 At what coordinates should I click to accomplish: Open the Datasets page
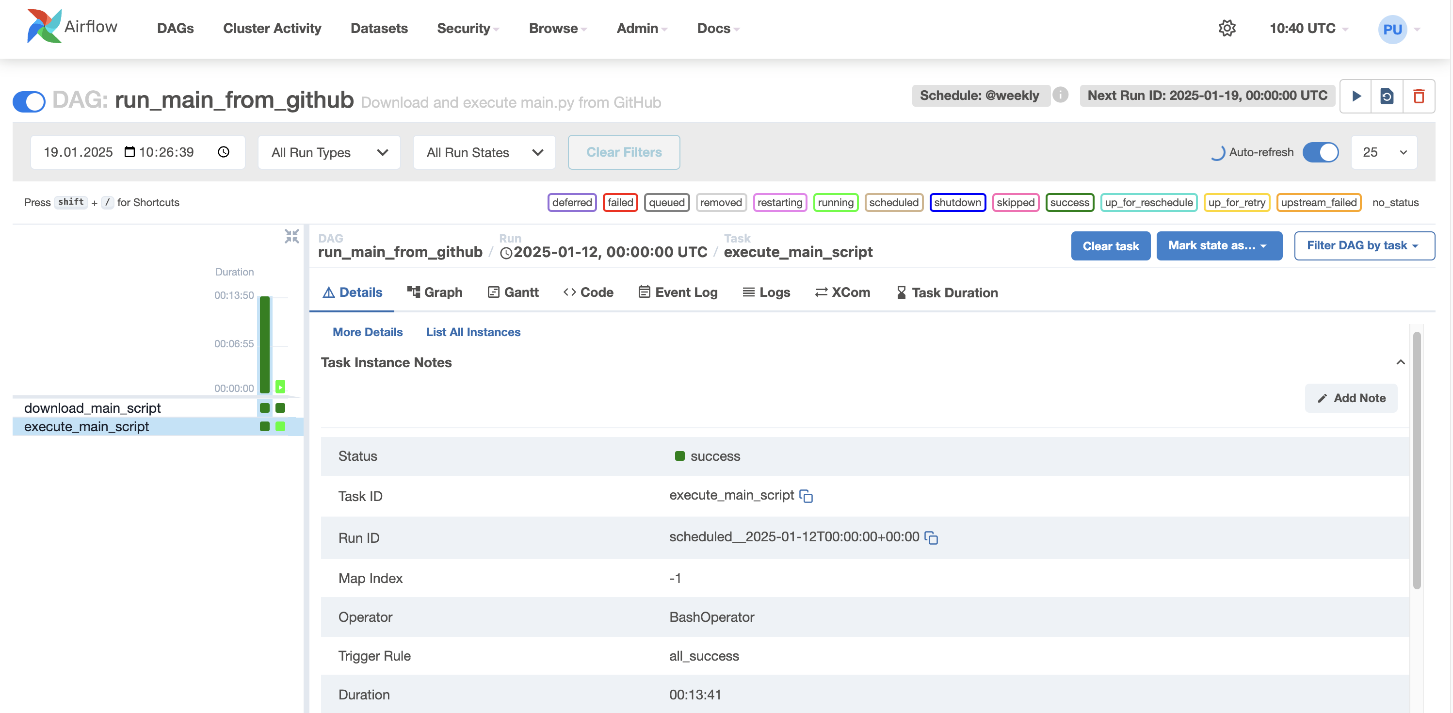coord(379,28)
